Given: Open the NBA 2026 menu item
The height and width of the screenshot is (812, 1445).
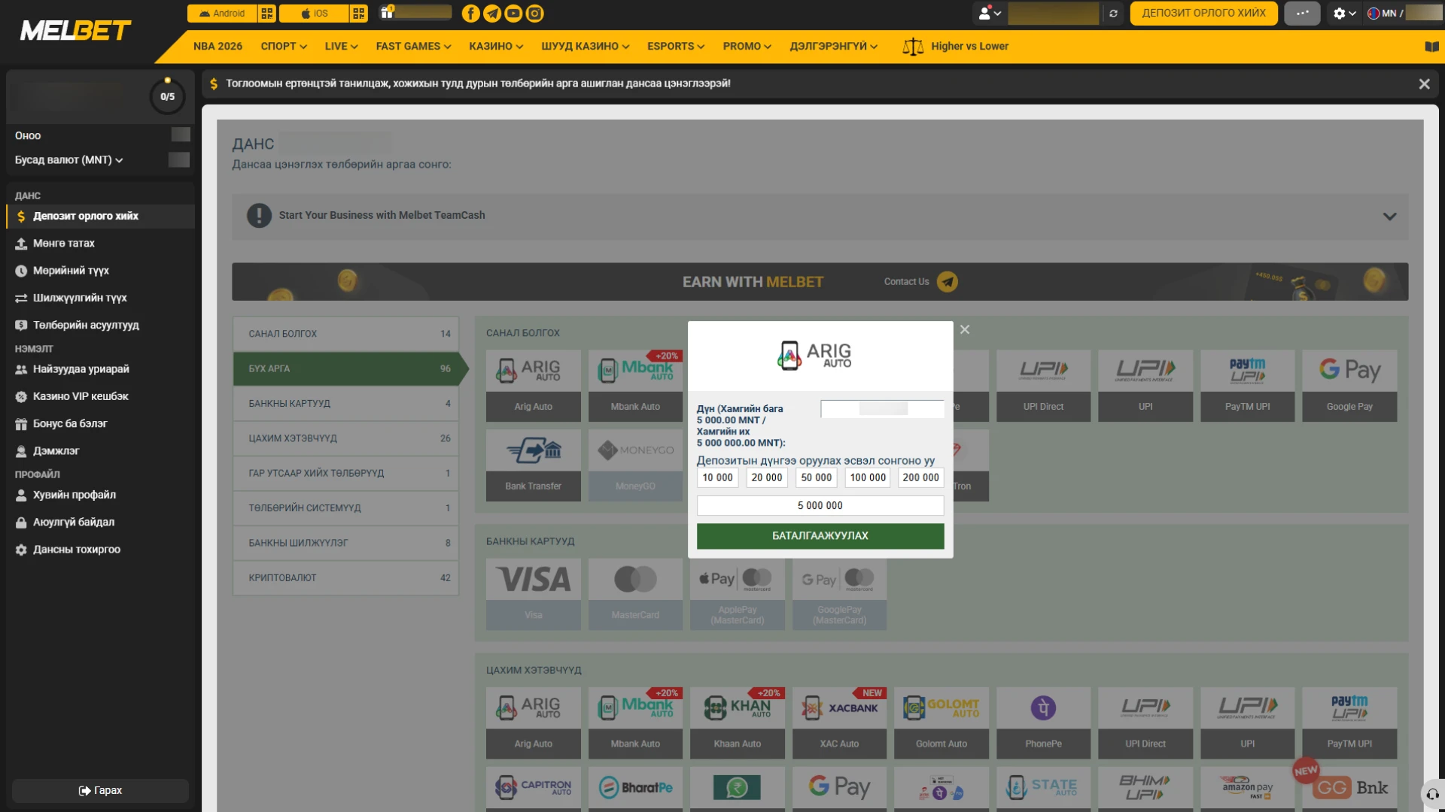Looking at the screenshot, I should pyautogui.click(x=218, y=47).
